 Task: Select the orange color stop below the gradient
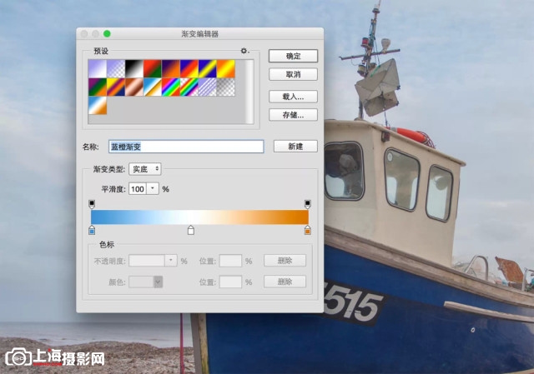308,230
